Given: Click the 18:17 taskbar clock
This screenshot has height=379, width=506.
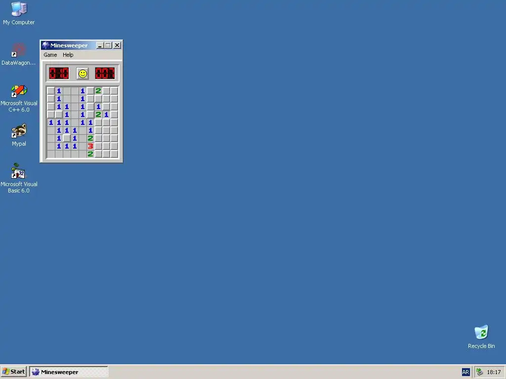Looking at the screenshot, I should coord(494,372).
